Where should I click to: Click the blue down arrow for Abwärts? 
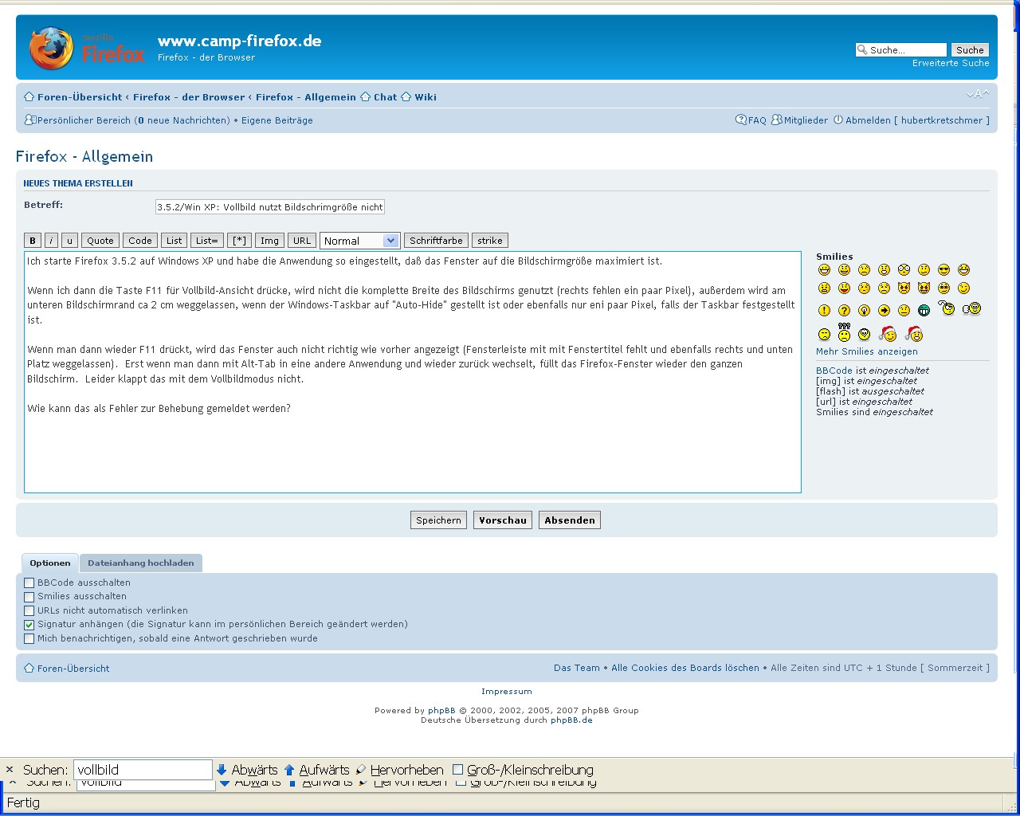click(222, 770)
